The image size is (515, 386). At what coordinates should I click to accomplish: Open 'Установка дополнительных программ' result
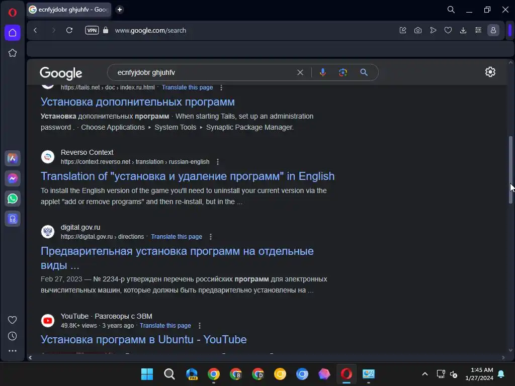coord(138,102)
